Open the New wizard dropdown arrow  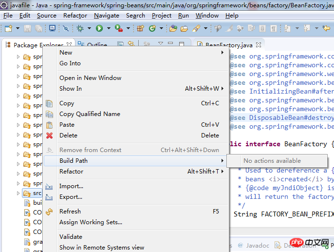pyautogui.click(x=18, y=28)
